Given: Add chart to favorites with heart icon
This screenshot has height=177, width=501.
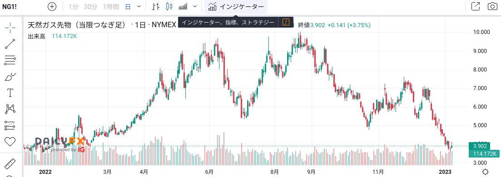Looking at the screenshot, I should (10, 142).
